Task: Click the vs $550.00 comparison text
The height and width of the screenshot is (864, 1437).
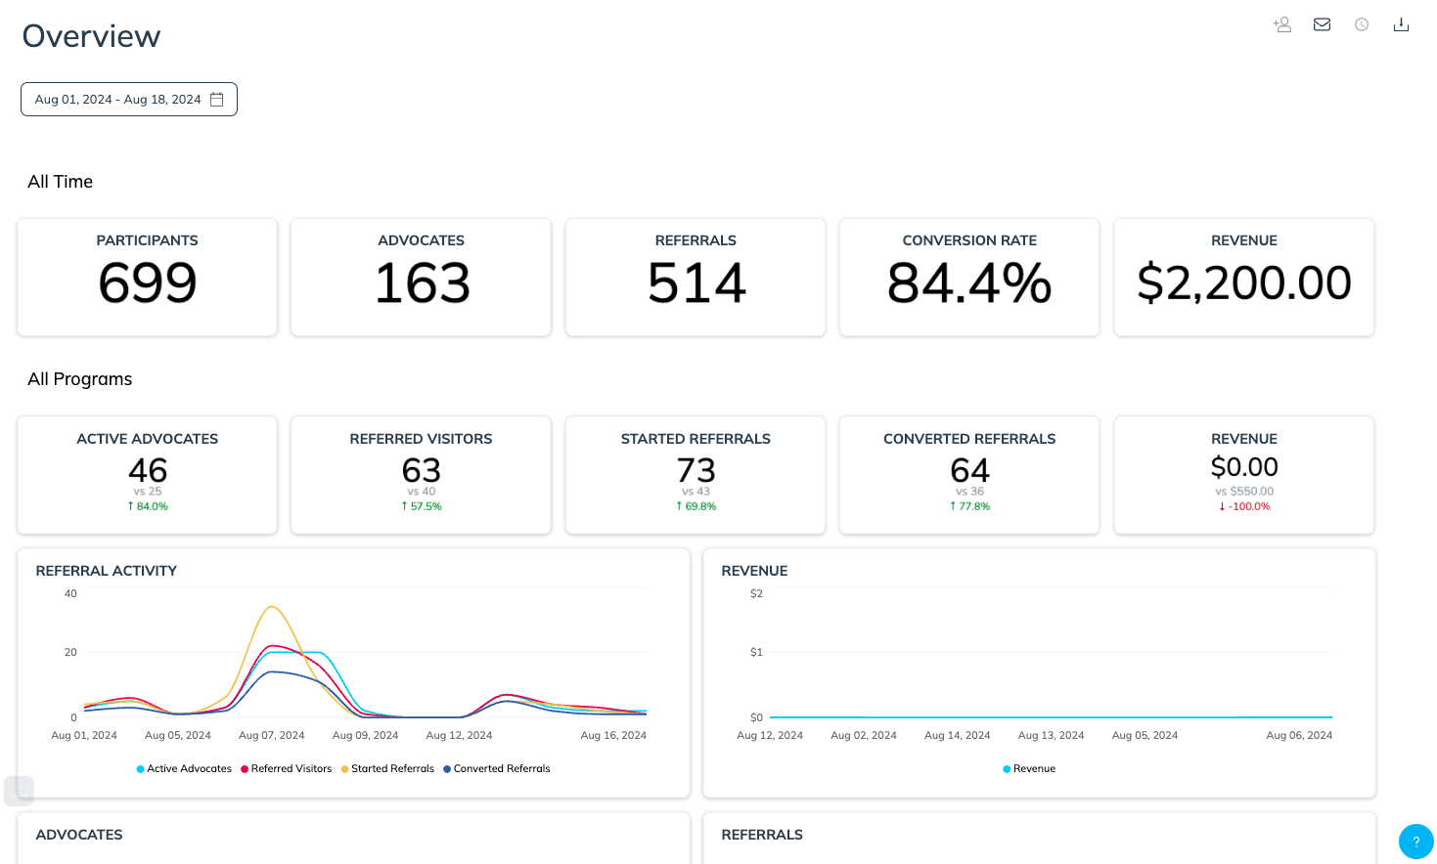Action: (x=1244, y=492)
